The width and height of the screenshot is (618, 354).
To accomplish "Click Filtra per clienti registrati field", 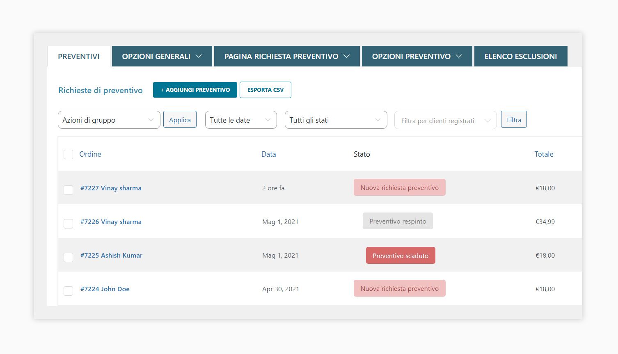I will coord(445,121).
